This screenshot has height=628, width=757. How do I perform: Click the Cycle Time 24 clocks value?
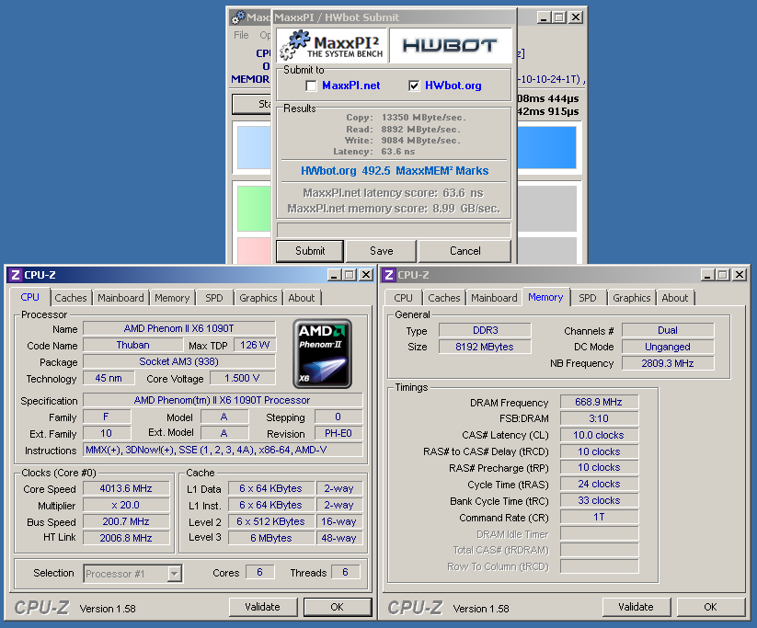pos(599,485)
